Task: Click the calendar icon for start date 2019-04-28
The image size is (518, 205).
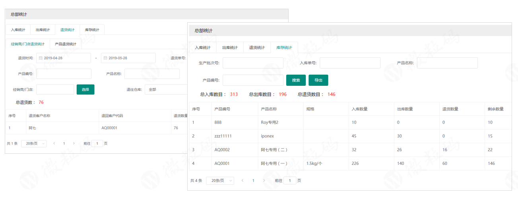Action: coord(41,58)
